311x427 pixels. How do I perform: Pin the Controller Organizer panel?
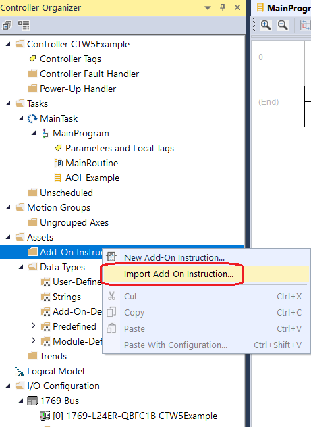coord(223,7)
